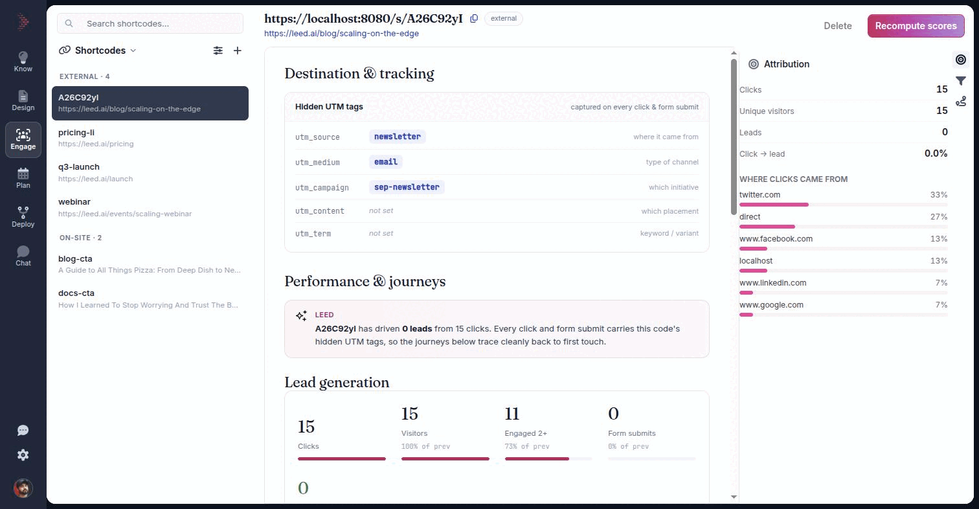Screen dimensions: 979x509
Task: Expand the Shortcodes dropdown
Action: click(x=98, y=51)
